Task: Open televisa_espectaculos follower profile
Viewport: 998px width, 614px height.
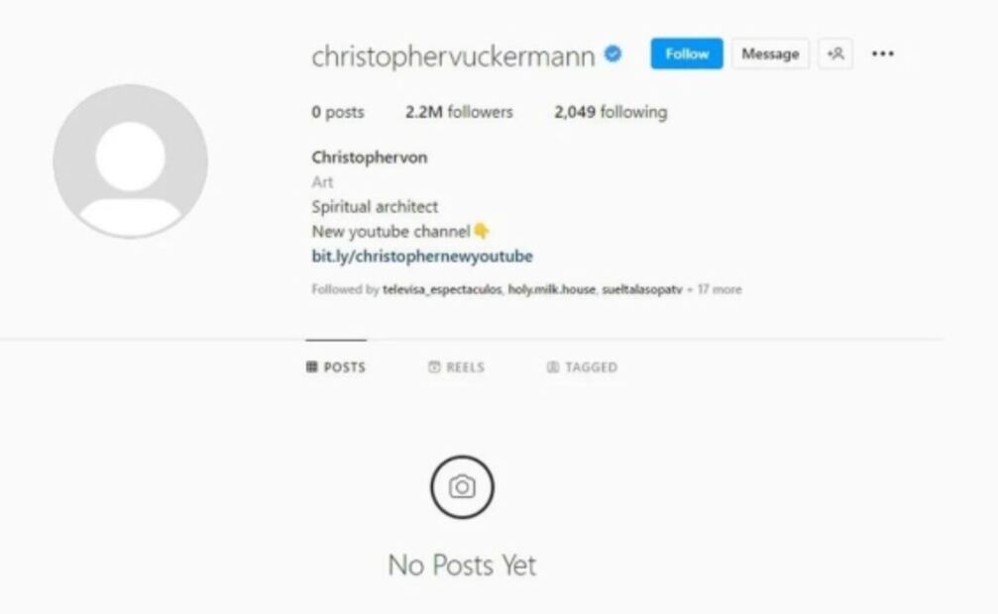Action: point(442,289)
